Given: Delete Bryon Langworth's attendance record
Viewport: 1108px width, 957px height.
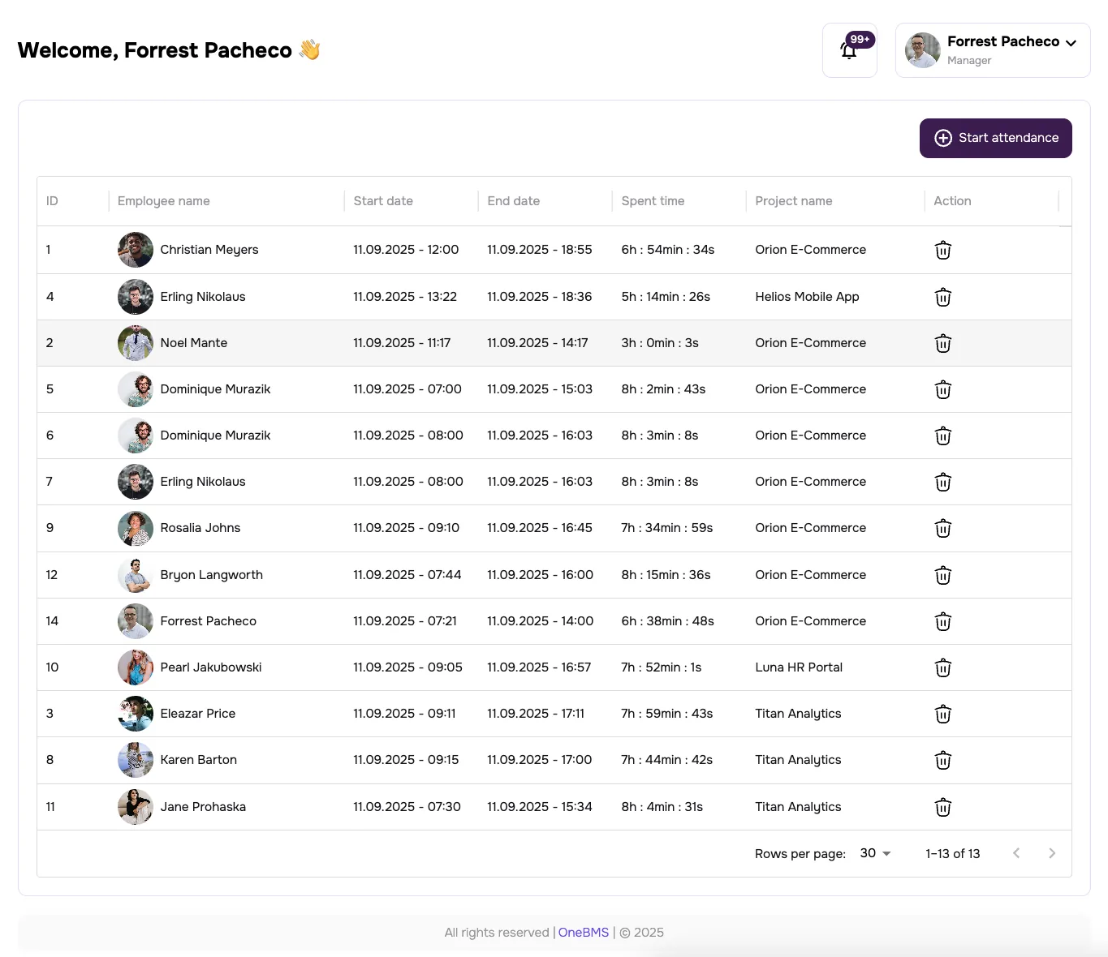Looking at the screenshot, I should [942, 575].
